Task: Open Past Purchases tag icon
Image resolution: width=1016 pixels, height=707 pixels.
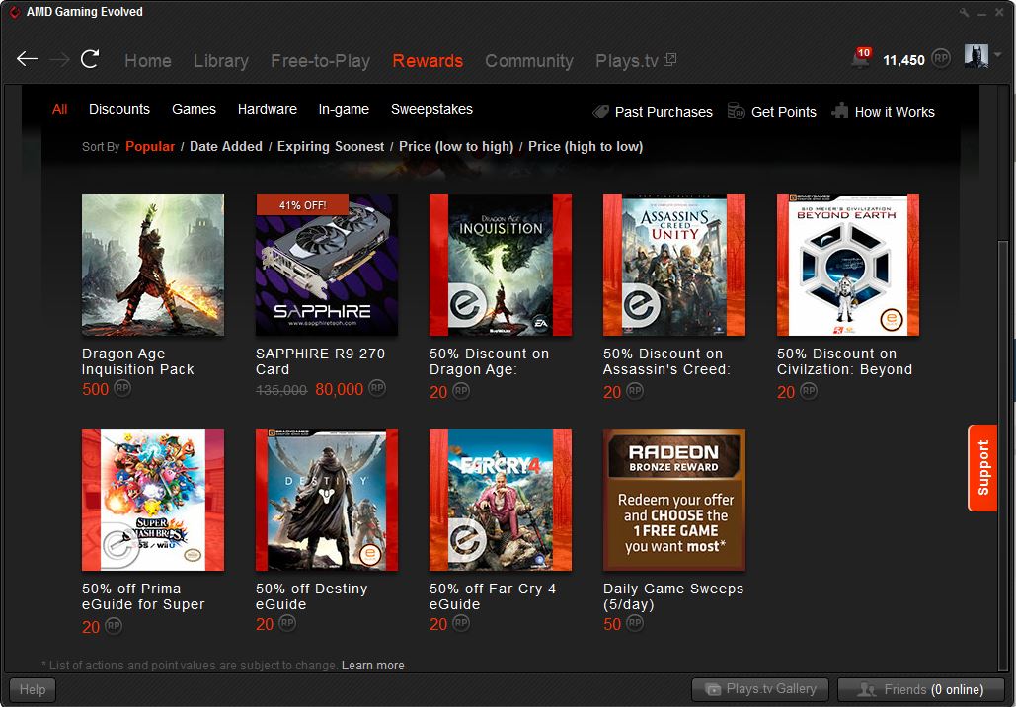Action: pyautogui.click(x=600, y=112)
